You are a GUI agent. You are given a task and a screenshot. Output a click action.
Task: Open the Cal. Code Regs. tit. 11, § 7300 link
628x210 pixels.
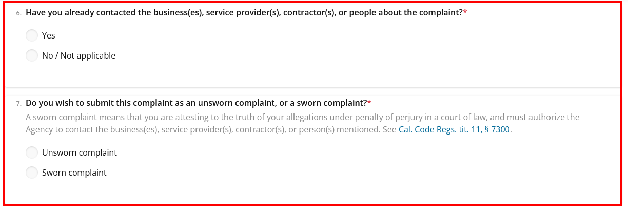coord(454,129)
